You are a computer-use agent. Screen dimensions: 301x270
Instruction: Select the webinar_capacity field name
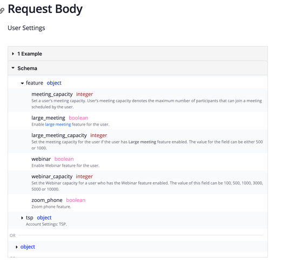tap(52, 176)
